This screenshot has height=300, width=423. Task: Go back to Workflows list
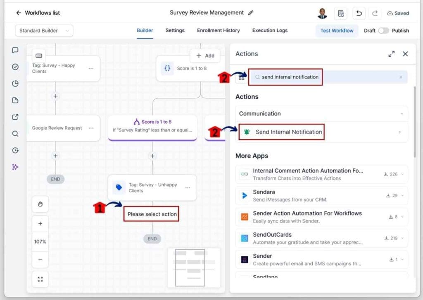click(38, 13)
